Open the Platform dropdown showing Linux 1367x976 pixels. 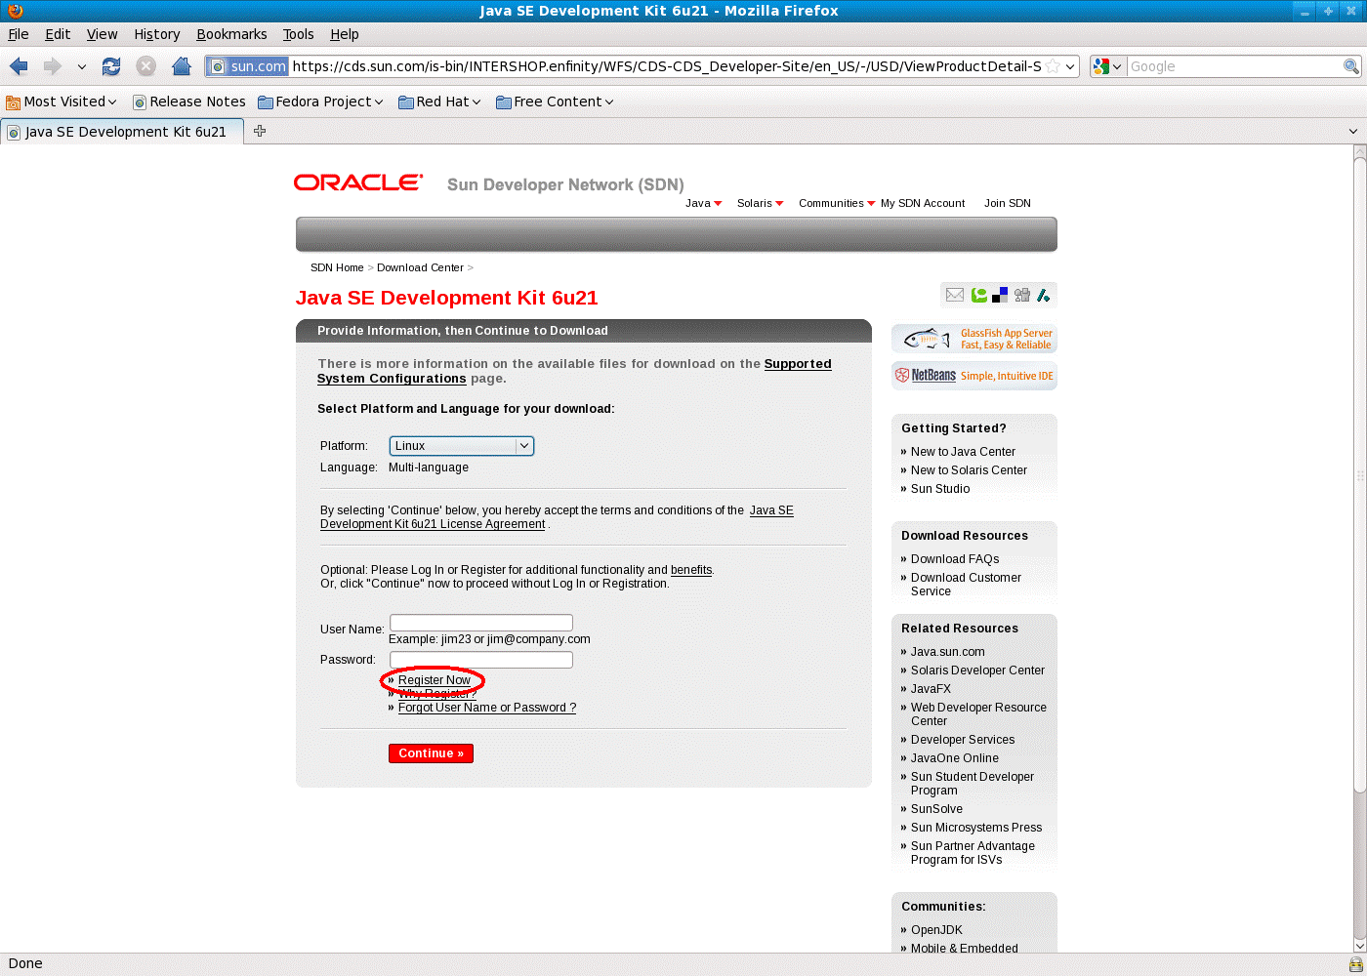(x=462, y=446)
